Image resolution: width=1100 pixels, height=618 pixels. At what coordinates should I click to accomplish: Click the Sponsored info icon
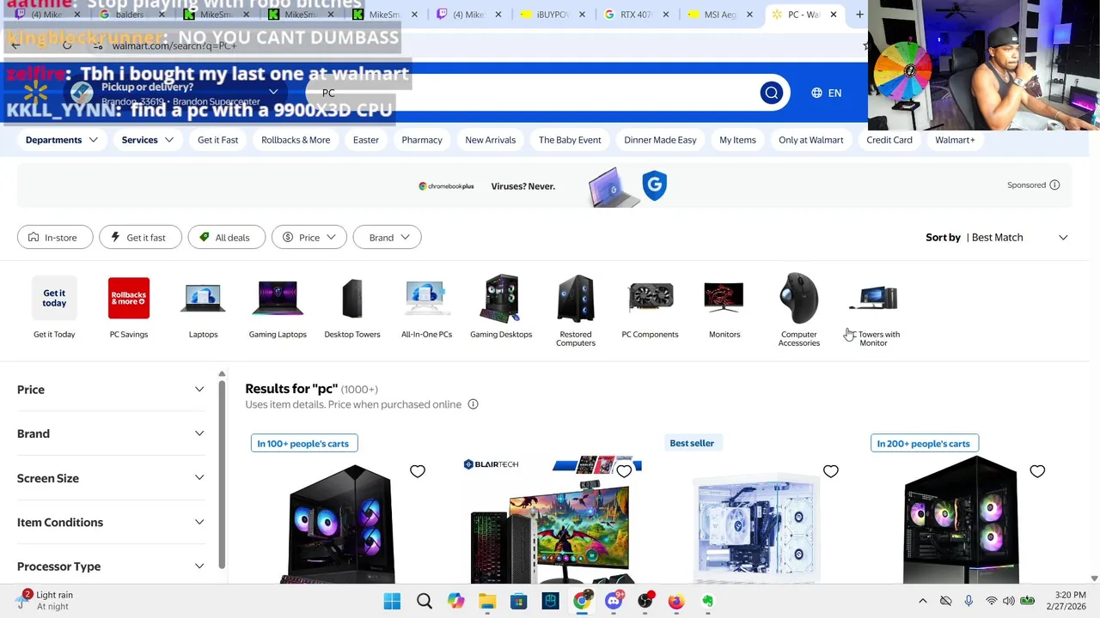[x=1054, y=185]
